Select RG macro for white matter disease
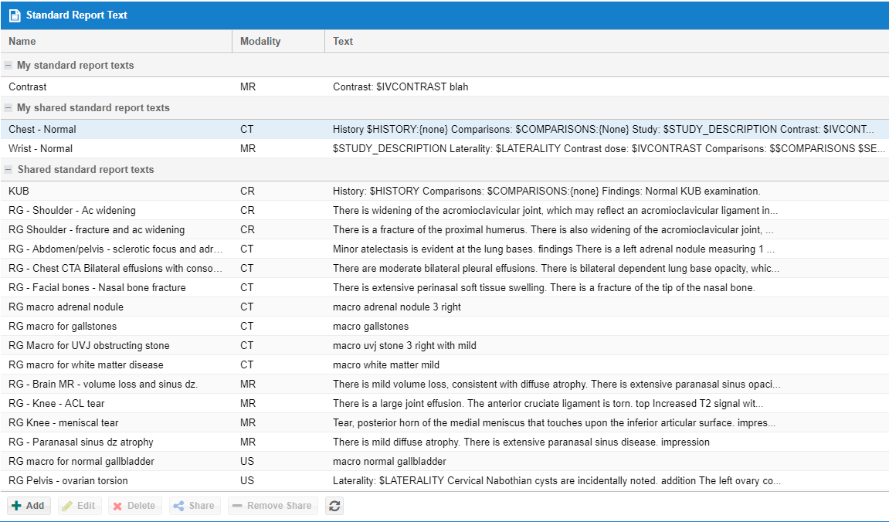889x522 pixels. pyautogui.click(x=445, y=364)
